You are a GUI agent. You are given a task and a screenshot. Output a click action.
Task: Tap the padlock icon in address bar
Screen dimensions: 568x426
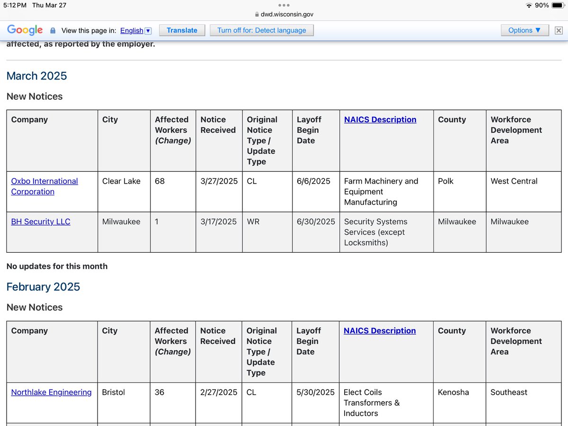point(257,14)
